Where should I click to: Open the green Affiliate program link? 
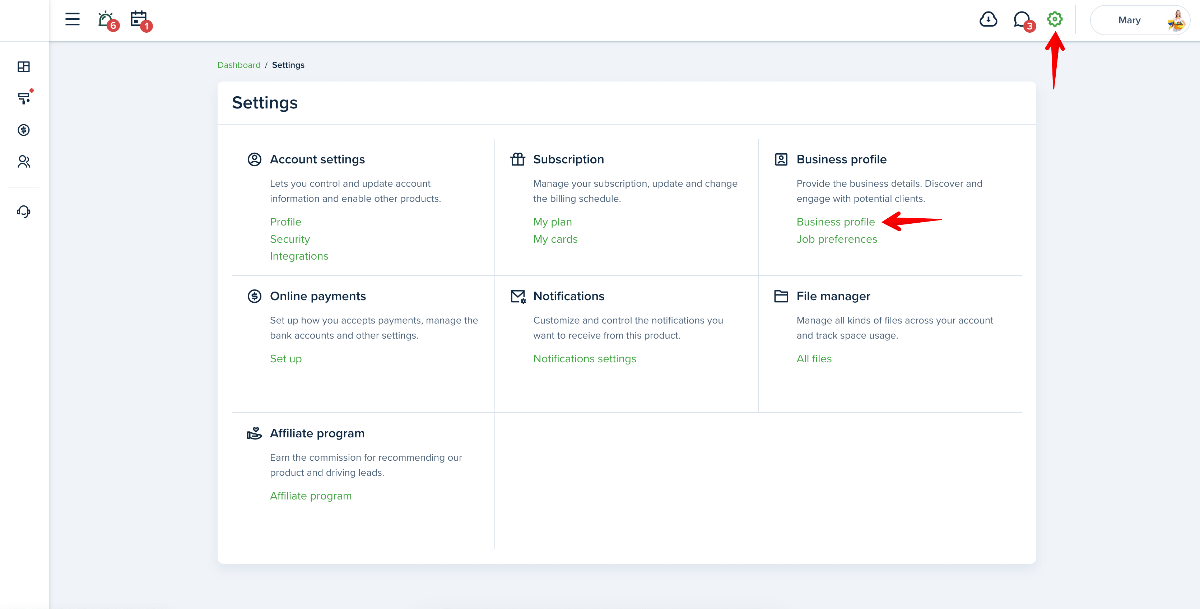point(311,496)
